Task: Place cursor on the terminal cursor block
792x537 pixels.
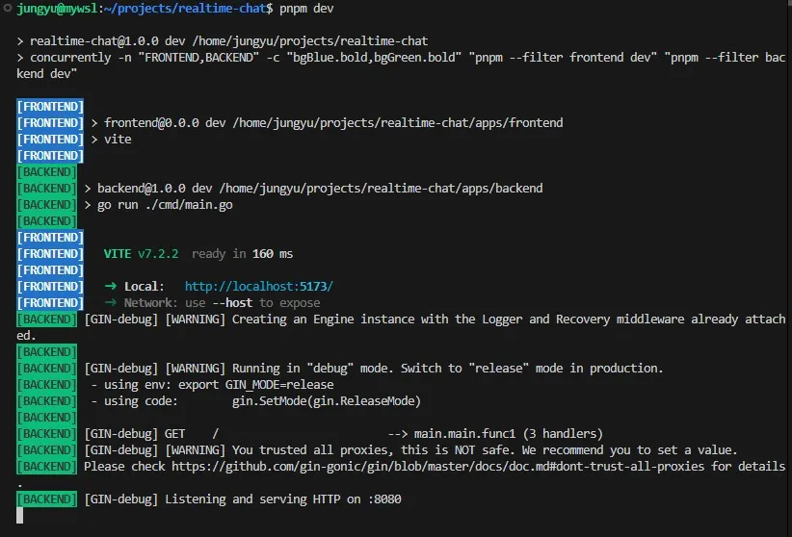Action: 20,516
